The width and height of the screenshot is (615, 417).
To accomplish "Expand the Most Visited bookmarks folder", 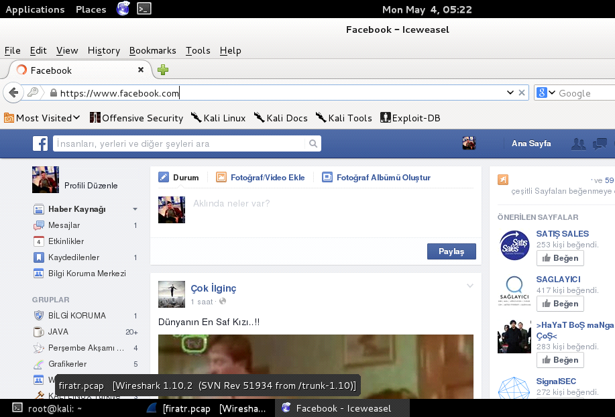I will (42, 118).
